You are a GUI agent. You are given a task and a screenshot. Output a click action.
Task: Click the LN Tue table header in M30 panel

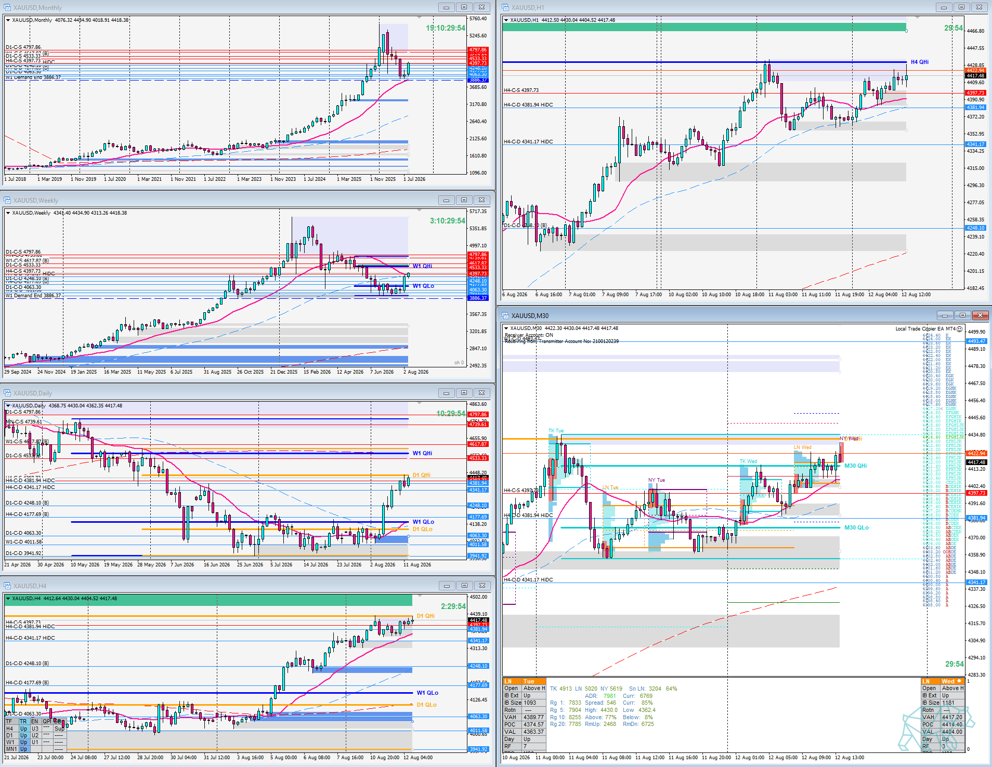point(524,681)
